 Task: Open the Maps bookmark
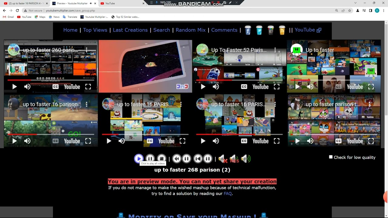click(40, 17)
